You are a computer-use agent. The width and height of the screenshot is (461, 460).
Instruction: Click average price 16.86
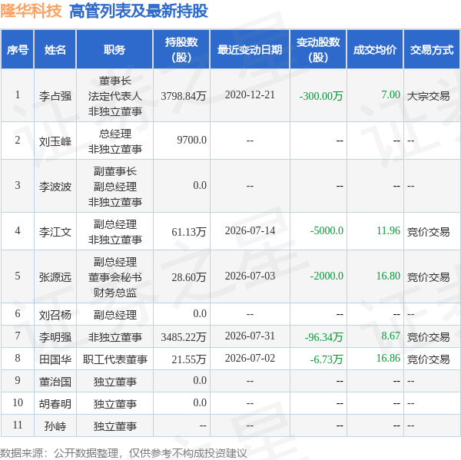[388, 358]
